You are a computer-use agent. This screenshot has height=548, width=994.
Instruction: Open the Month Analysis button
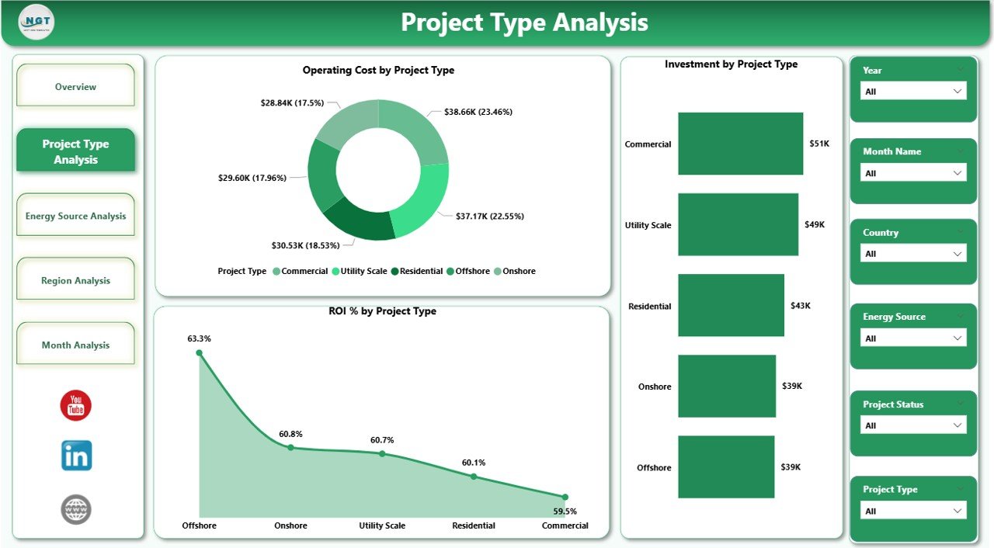(x=75, y=344)
